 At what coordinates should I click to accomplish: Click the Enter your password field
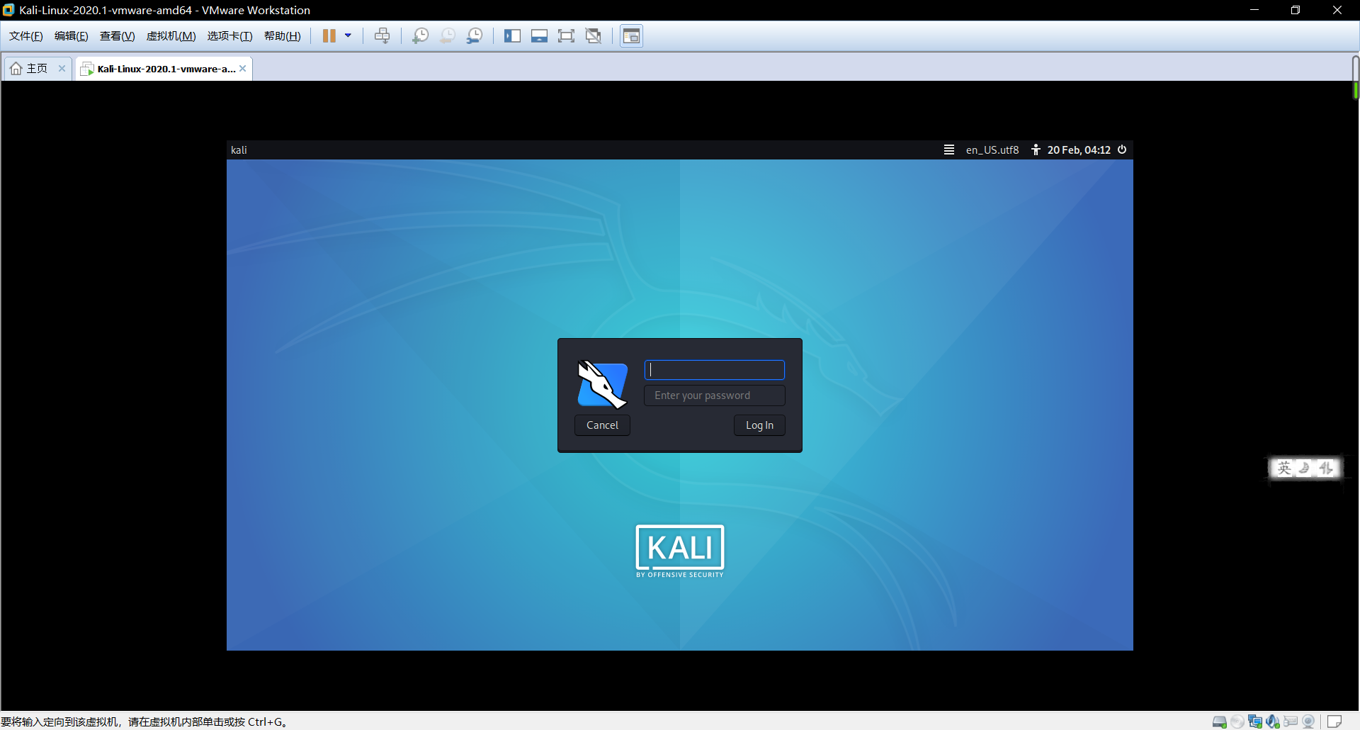click(x=715, y=395)
